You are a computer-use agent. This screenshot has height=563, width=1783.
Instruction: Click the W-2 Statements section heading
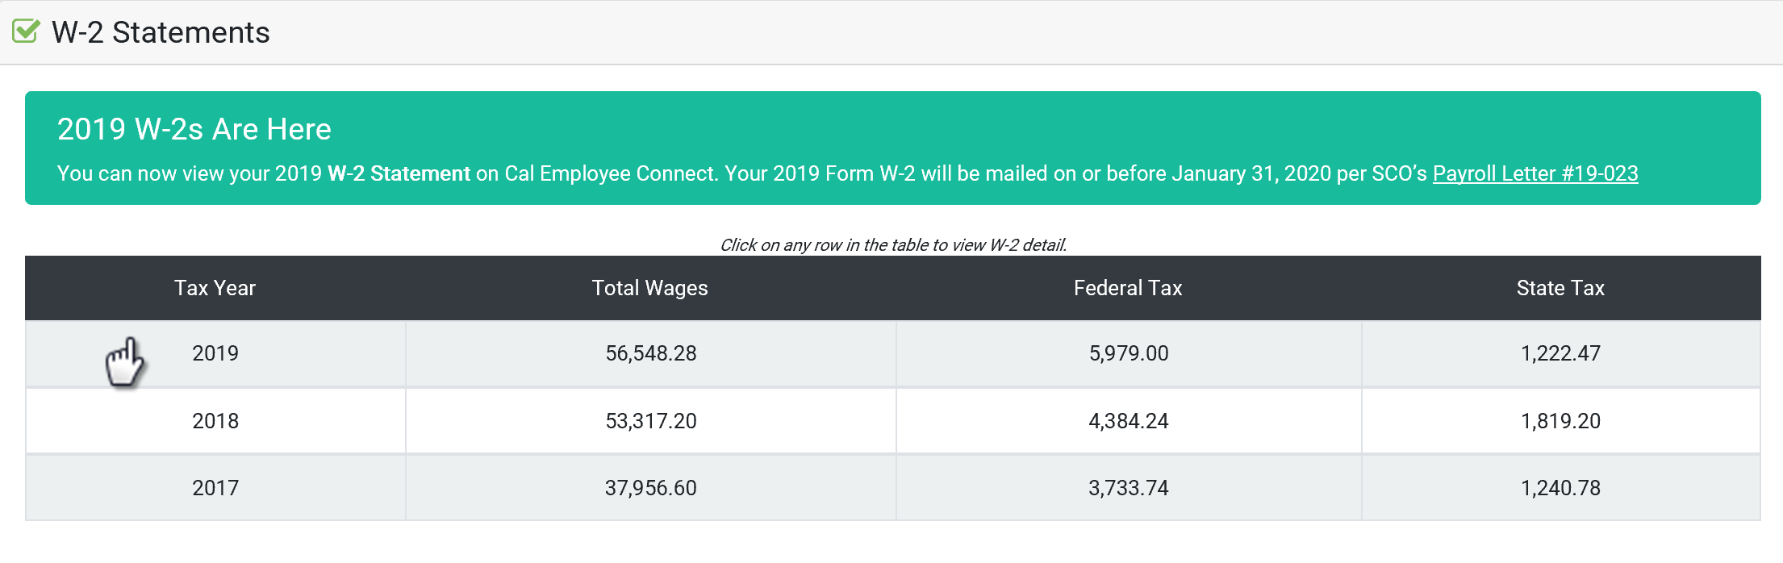coord(161,32)
